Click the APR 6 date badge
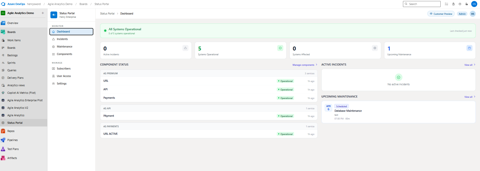Viewport: 480px width, 171px height. 328,108
